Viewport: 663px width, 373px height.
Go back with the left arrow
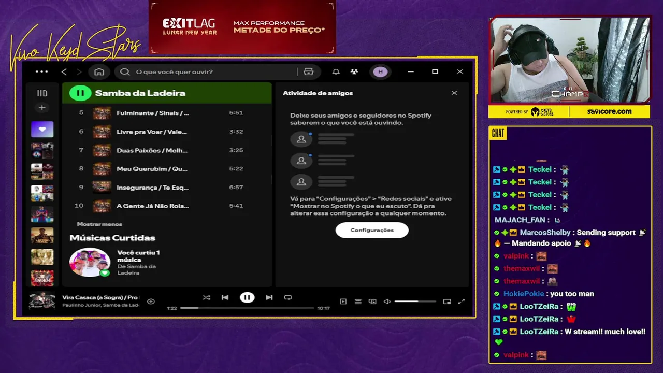tap(64, 71)
